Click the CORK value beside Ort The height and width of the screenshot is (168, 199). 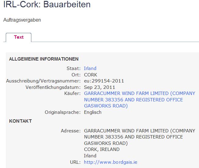point(91,75)
